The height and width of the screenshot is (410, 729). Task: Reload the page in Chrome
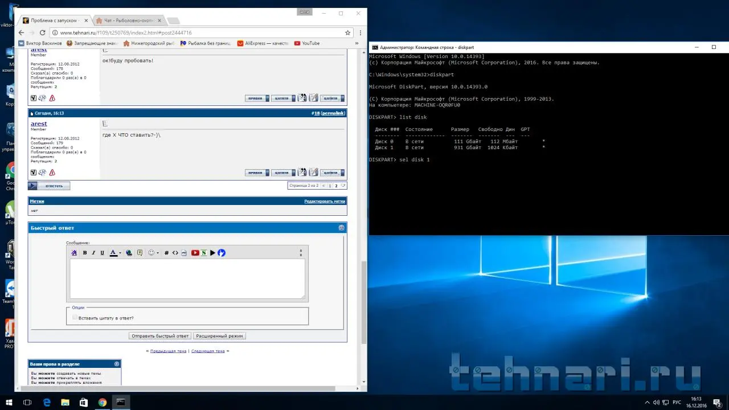pyautogui.click(x=43, y=32)
